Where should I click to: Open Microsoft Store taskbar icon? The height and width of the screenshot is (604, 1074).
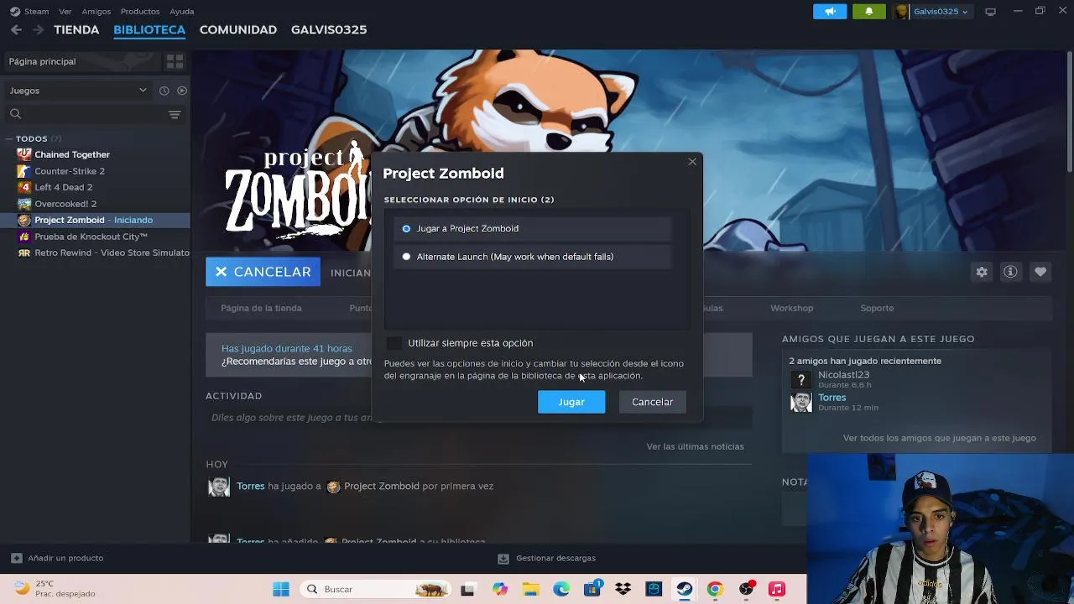[592, 589]
